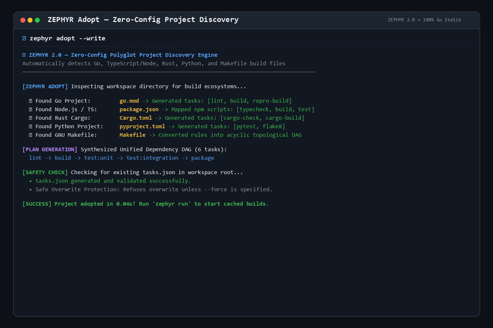Click the prompt icon before 'zephyr adopt --write'
The height and width of the screenshot is (328, 493).
tap(24, 38)
